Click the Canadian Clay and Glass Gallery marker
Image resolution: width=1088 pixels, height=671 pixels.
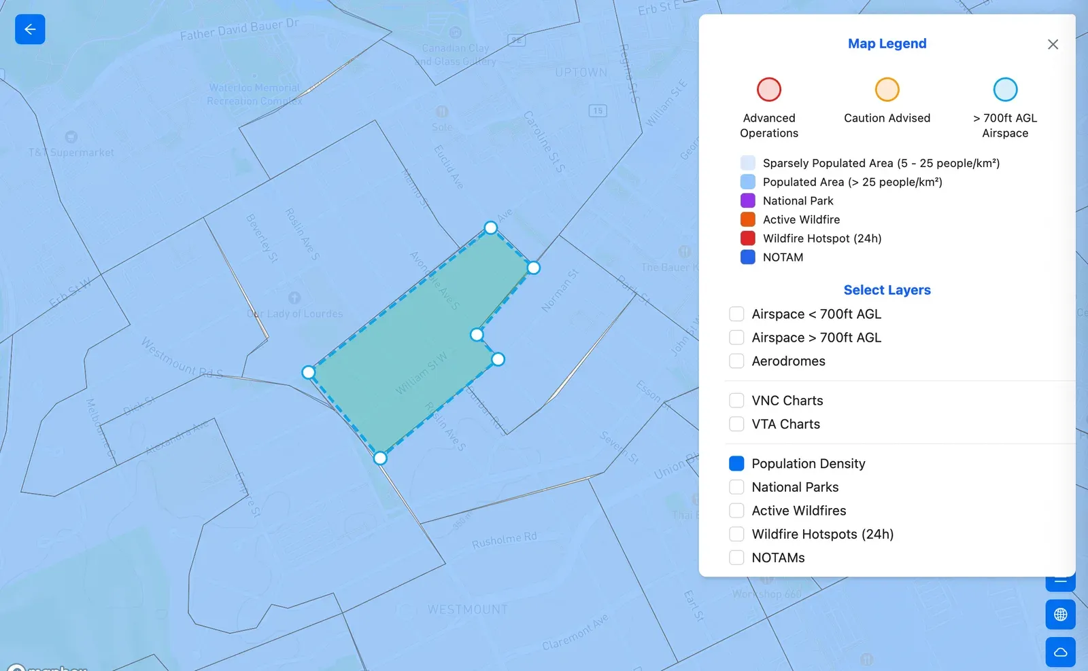[x=456, y=33]
